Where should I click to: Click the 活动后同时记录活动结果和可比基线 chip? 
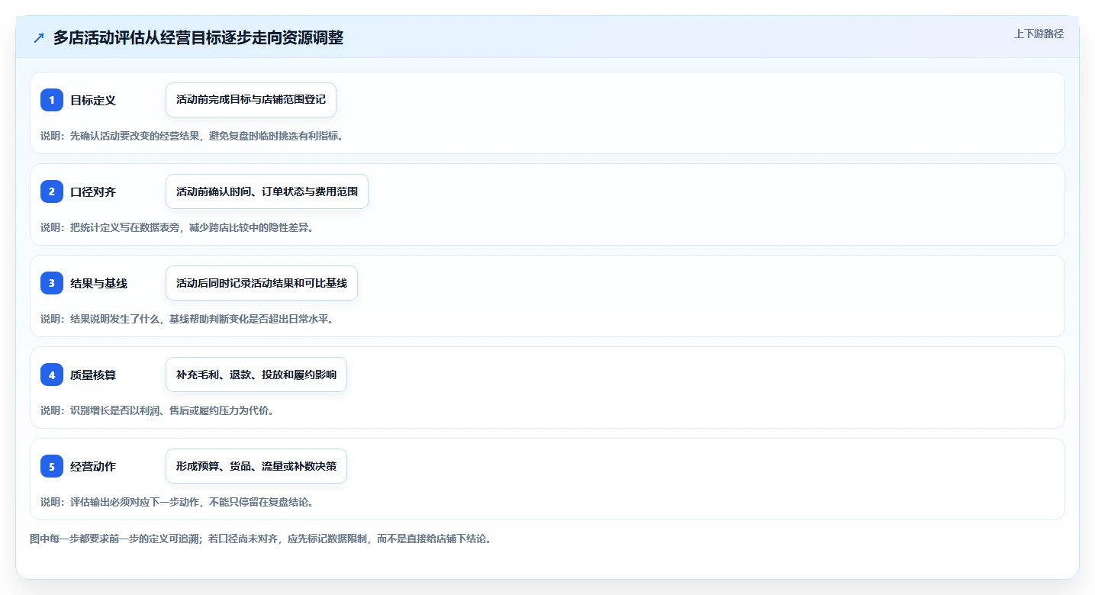point(262,283)
